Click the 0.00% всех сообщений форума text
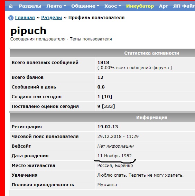The width and height of the screenshot is (195, 196). 135,68
